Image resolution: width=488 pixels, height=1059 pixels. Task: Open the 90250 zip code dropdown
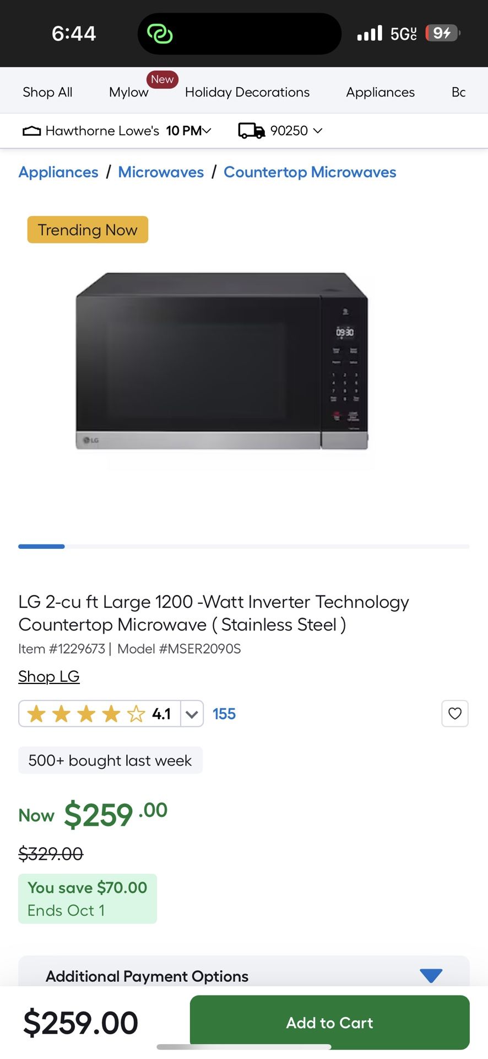pos(296,131)
